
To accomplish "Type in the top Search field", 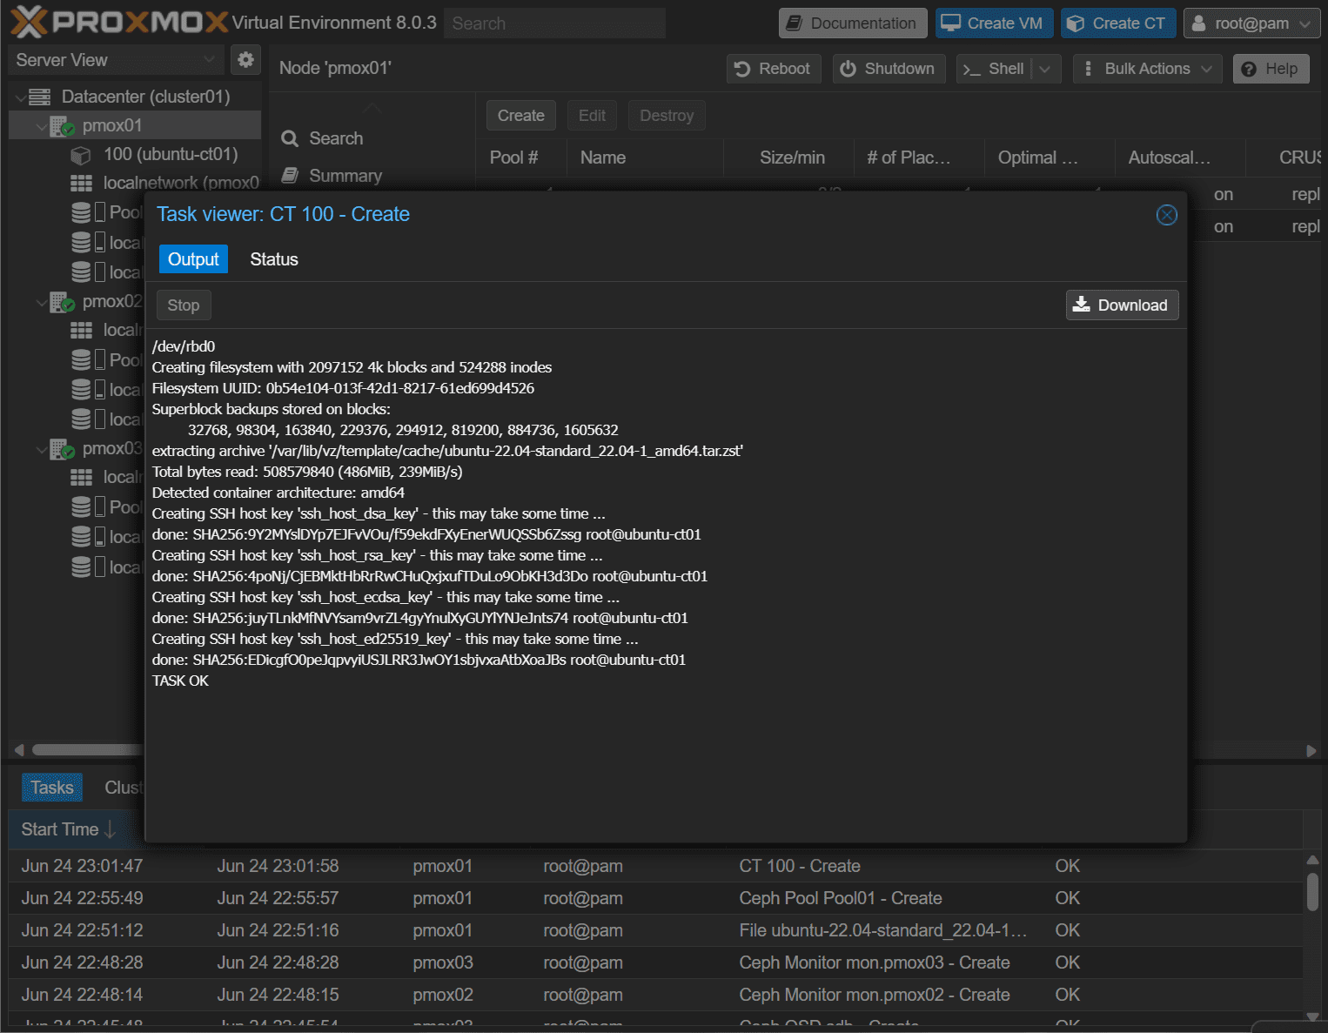I will (554, 23).
